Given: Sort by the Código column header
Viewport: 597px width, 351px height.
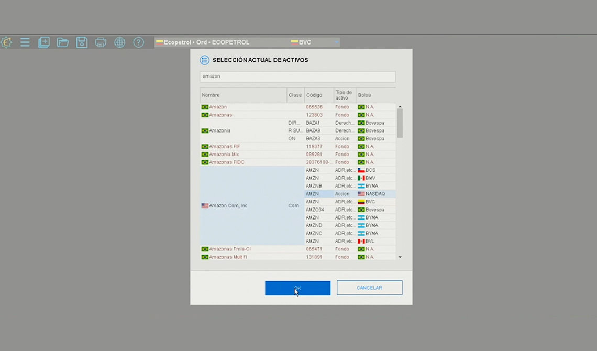Looking at the screenshot, I should point(319,95).
